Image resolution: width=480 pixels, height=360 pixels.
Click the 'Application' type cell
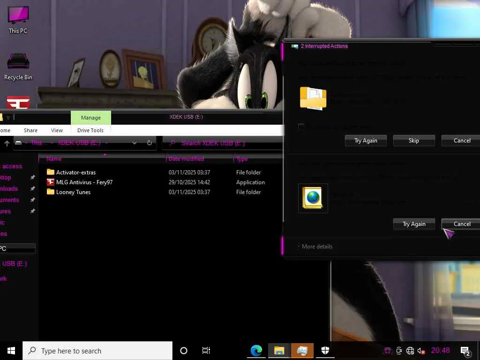pyautogui.click(x=250, y=182)
